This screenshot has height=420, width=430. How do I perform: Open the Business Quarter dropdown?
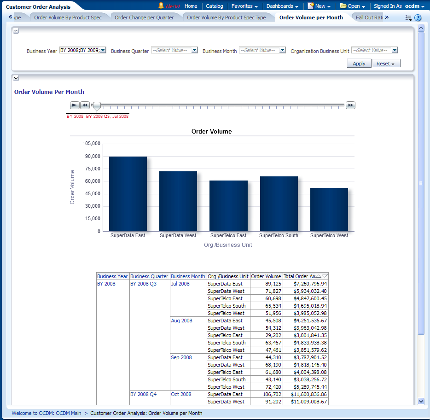pyautogui.click(x=194, y=50)
